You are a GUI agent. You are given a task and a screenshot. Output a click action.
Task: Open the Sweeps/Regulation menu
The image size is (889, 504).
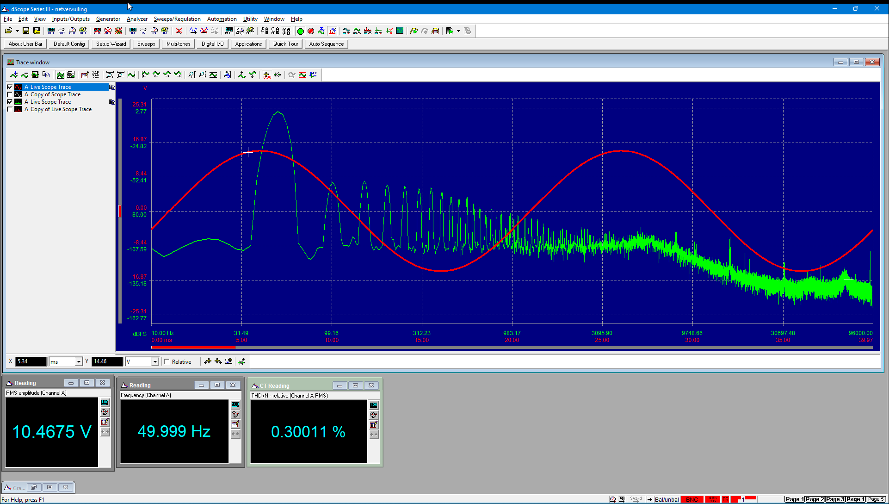177,19
